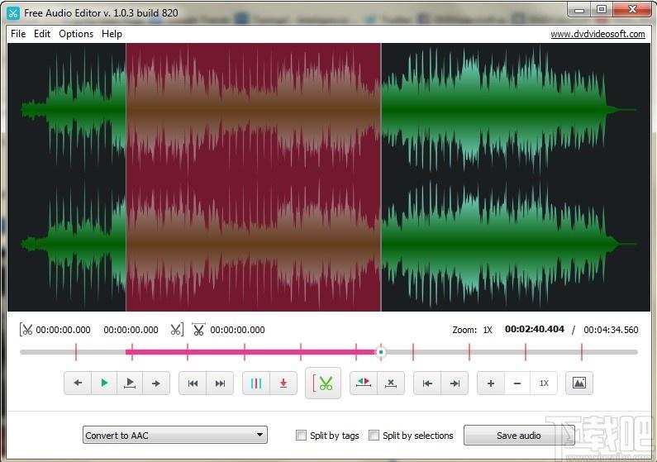
Task: Click the red download arrow button
Action: point(283,383)
